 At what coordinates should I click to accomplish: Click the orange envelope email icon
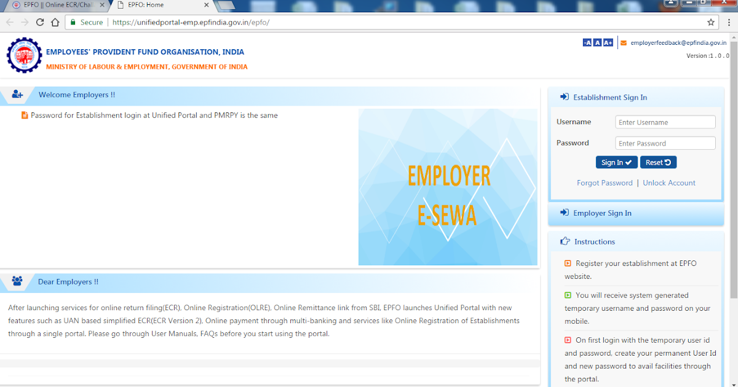point(624,43)
